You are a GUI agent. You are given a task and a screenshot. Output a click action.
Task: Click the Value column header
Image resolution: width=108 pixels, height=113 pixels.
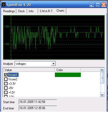[29, 70]
